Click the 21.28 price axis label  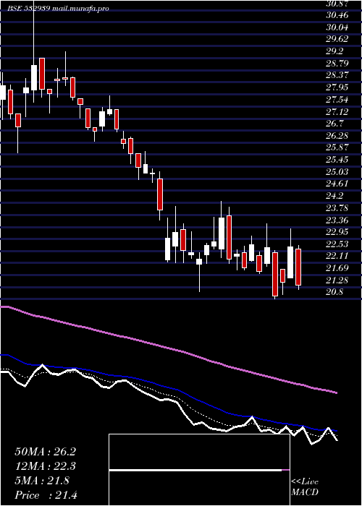click(337, 280)
